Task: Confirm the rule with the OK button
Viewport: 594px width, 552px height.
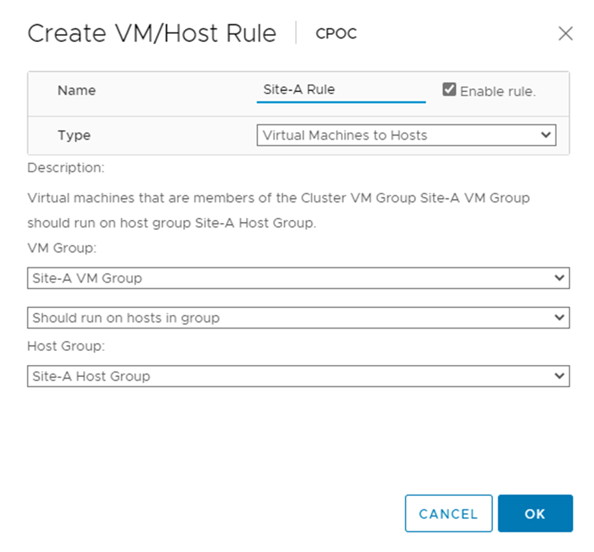Action: (x=535, y=514)
